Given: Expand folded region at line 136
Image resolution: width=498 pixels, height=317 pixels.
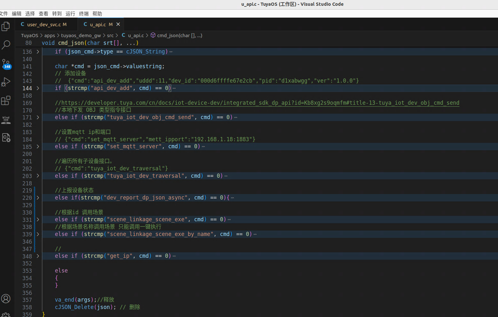Looking at the screenshot, I should pyautogui.click(x=38, y=52).
